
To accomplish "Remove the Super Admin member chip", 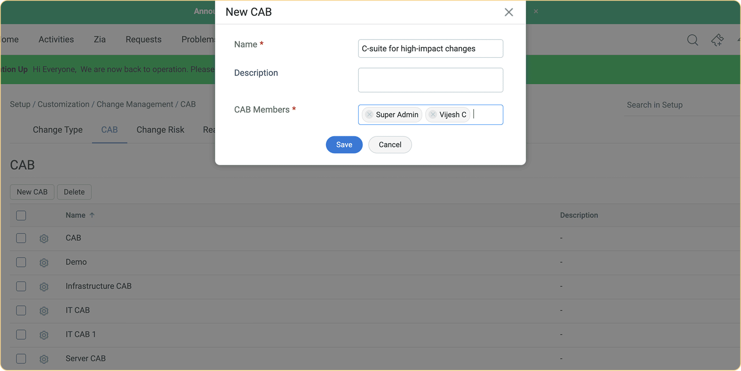I will coord(369,114).
